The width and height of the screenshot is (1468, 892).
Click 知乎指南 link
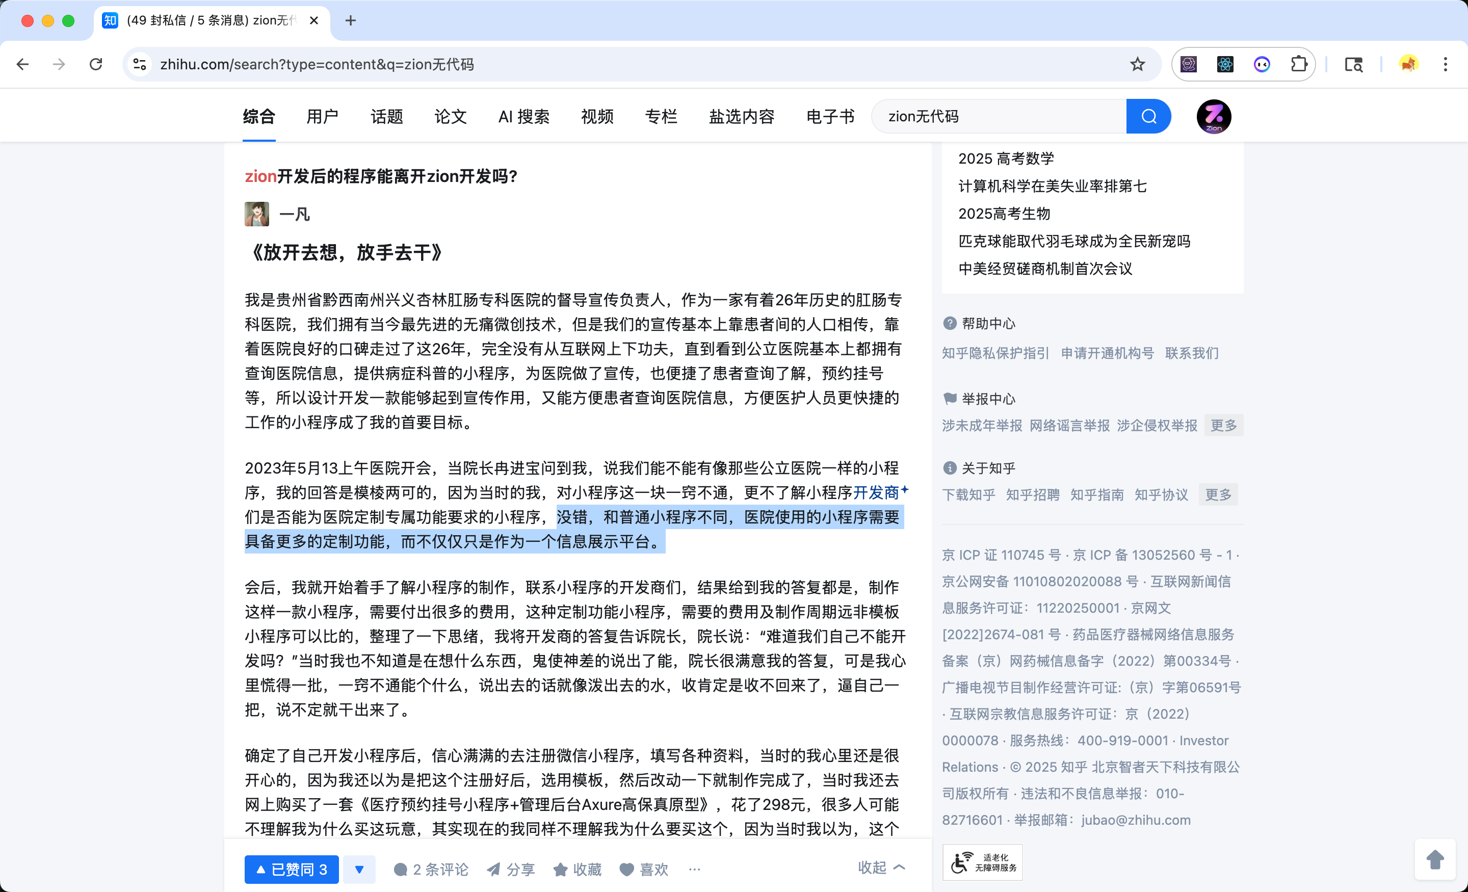point(1097,494)
